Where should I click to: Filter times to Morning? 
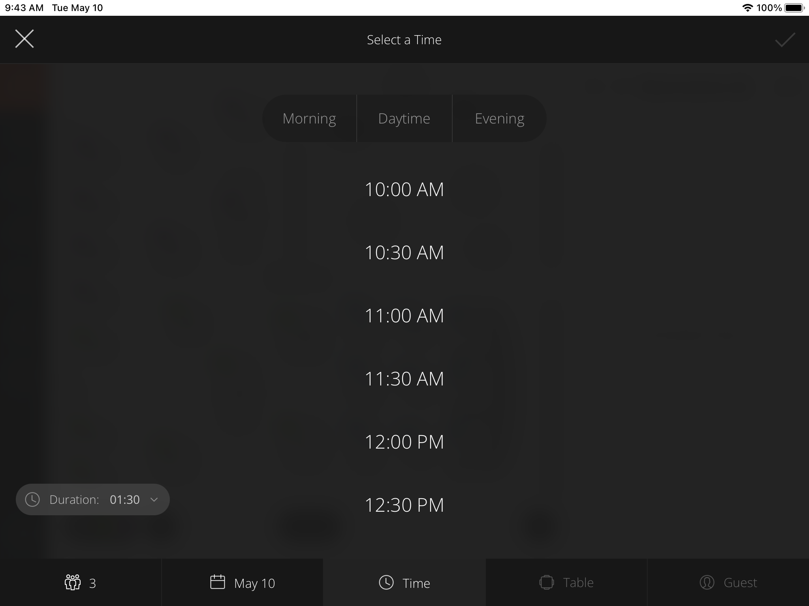coord(309,118)
